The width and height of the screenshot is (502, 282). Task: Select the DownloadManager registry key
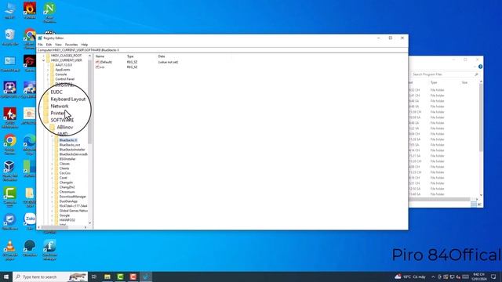tap(73, 197)
